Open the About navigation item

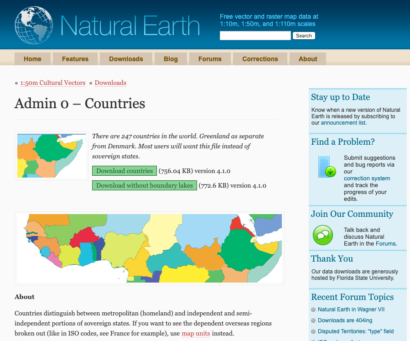coord(308,59)
